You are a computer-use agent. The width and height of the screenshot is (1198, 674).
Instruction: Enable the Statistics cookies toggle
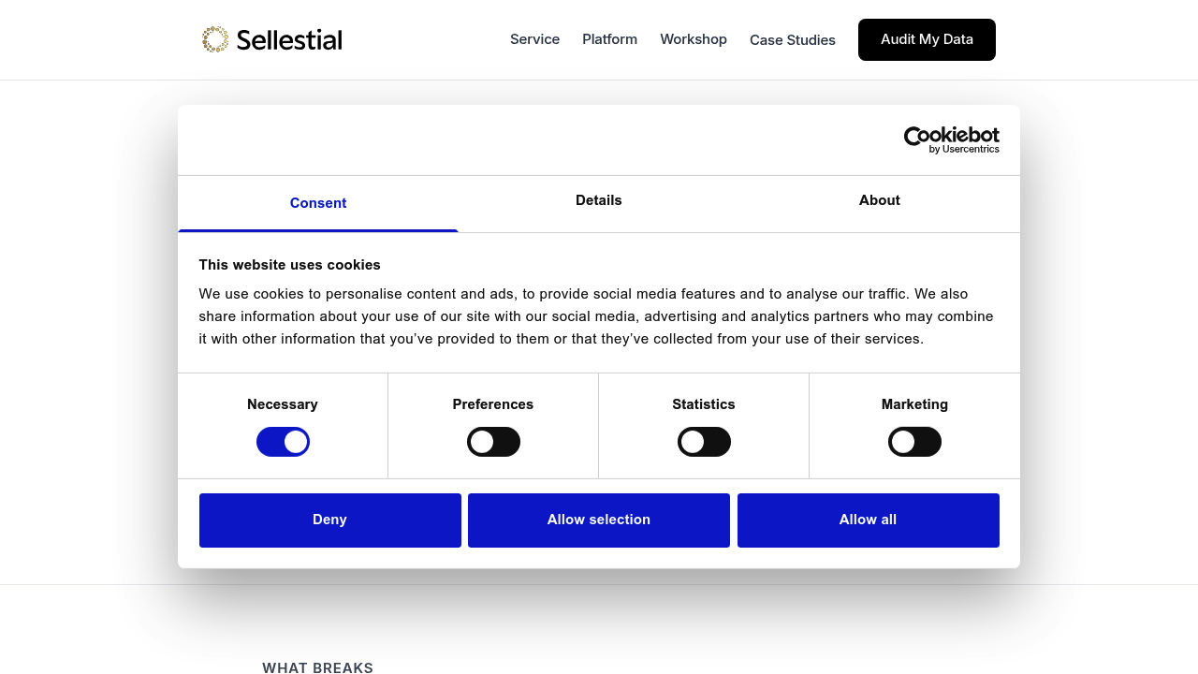tap(704, 441)
